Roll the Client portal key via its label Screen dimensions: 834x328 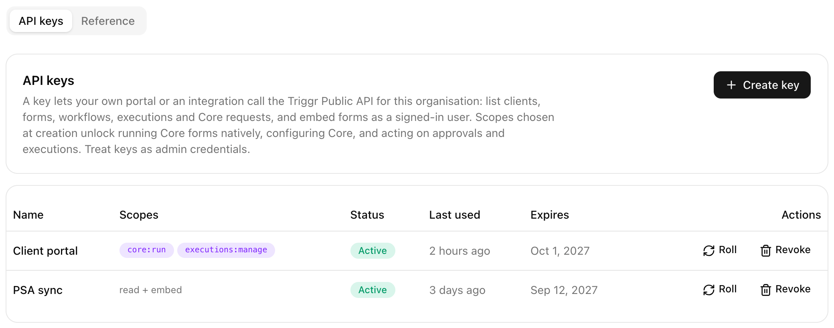click(728, 250)
